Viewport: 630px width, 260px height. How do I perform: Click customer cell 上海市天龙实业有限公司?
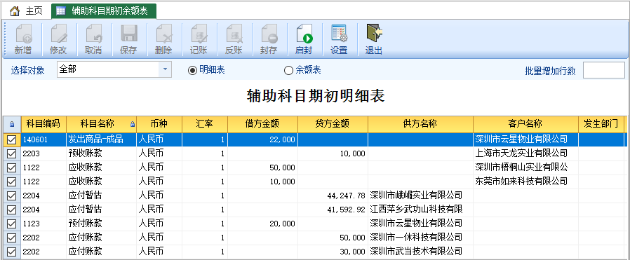[525, 153]
